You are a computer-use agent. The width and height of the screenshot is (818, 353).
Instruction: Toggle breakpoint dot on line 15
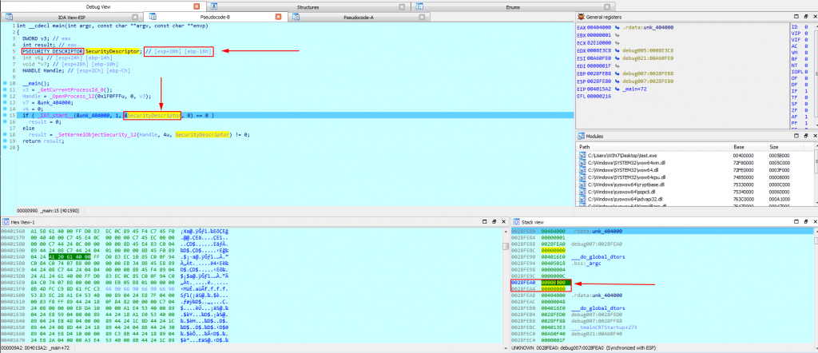pos(6,115)
